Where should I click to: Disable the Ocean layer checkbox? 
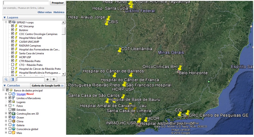tap(10, 117)
